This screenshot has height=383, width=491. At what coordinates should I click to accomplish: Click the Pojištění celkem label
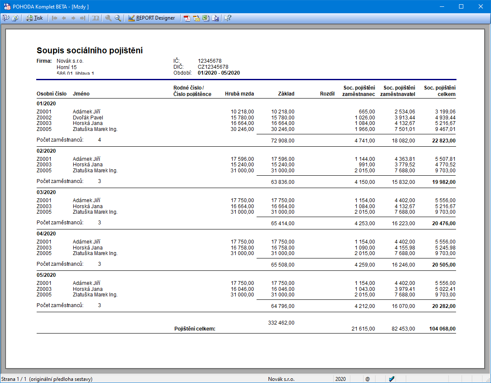(195, 329)
